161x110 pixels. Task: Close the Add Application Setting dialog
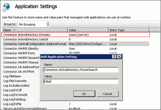point(119,57)
